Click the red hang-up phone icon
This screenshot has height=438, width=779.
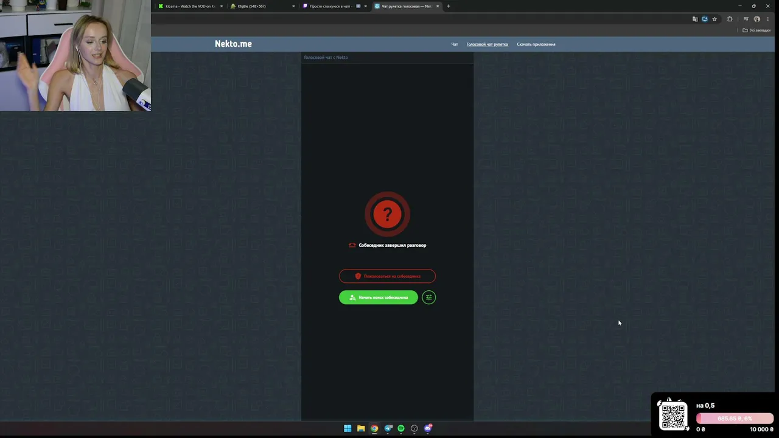pos(352,245)
